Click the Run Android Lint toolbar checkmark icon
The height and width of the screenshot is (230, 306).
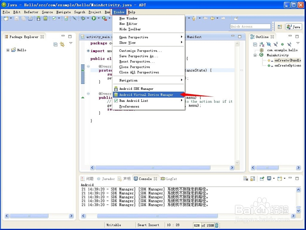point(54,18)
